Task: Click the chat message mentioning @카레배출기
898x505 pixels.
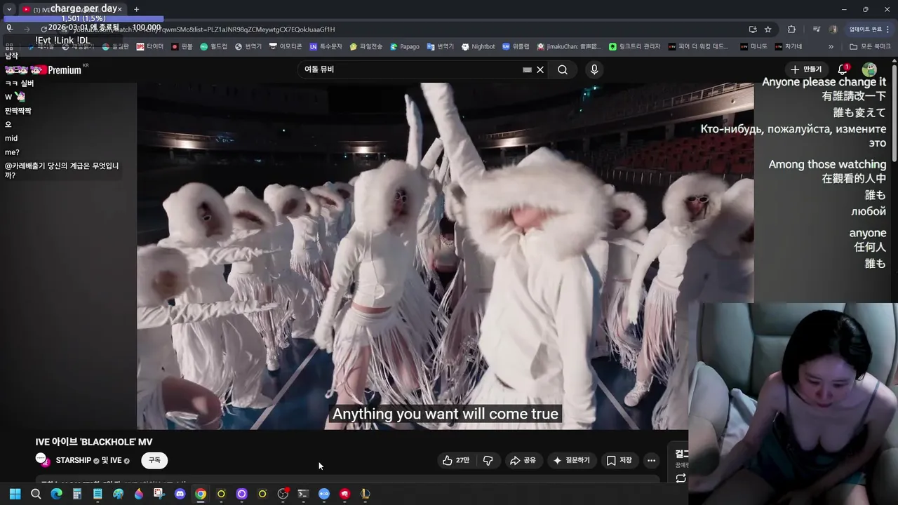Action: click(x=62, y=170)
